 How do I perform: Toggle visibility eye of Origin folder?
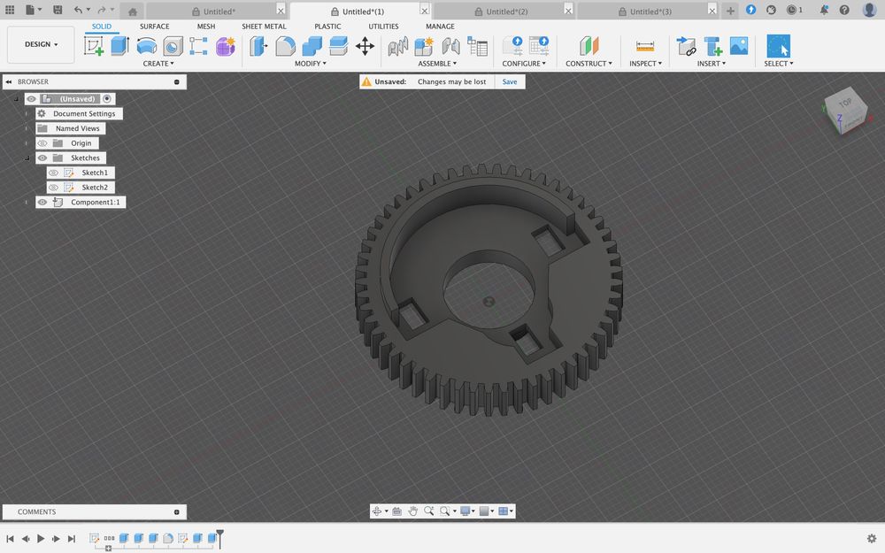click(x=42, y=143)
